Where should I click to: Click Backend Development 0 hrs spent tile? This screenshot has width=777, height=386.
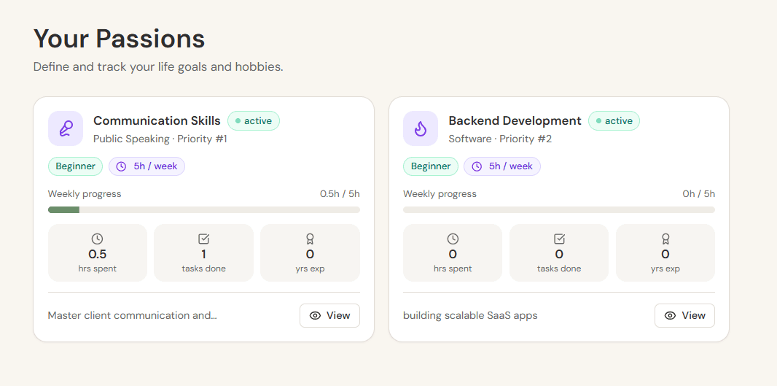pyautogui.click(x=453, y=253)
